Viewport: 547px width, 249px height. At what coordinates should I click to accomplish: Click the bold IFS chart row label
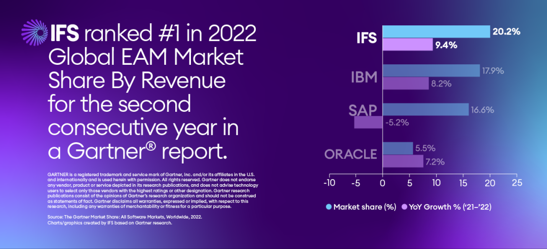point(366,38)
